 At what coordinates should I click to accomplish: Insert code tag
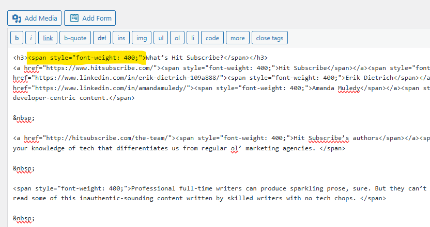(x=212, y=38)
